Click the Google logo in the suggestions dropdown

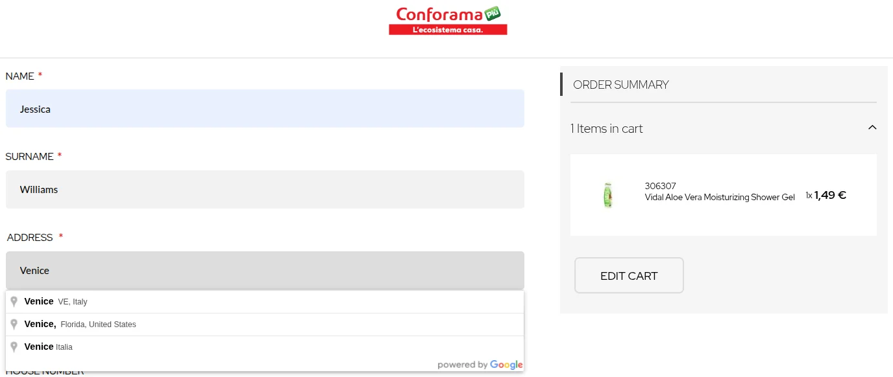(507, 365)
